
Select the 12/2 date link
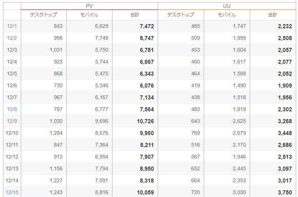(12, 38)
